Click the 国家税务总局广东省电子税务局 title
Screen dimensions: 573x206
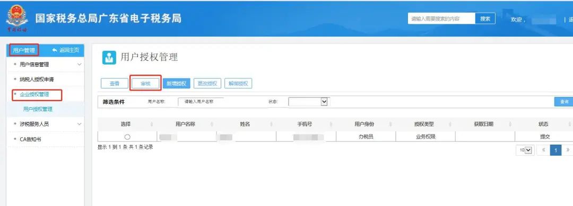pos(108,19)
